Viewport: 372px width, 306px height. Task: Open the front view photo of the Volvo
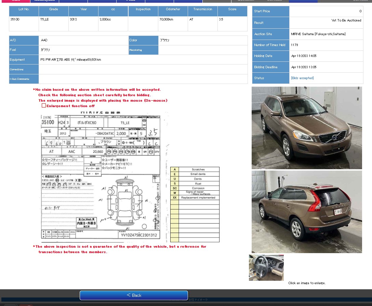point(307,128)
